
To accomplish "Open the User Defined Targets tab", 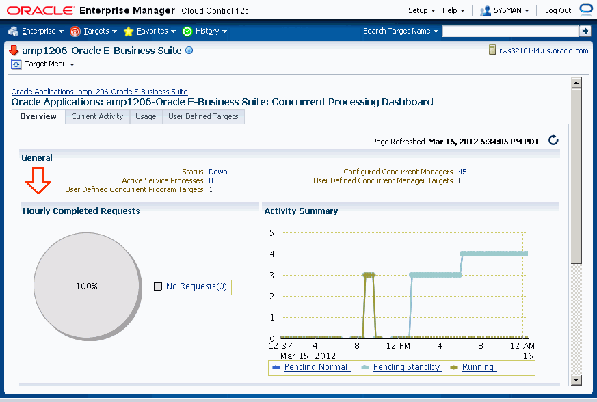I will point(203,116).
